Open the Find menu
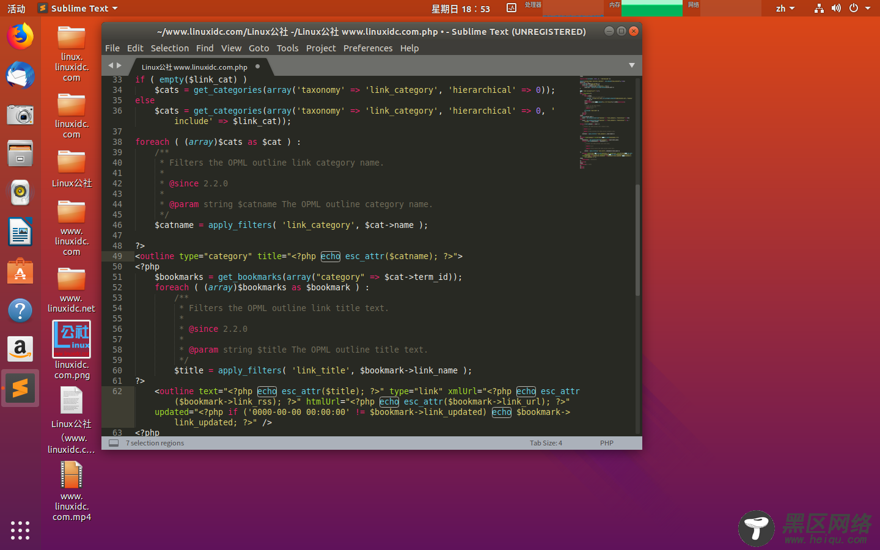Image resolution: width=880 pixels, height=550 pixels. (x=205, y=48)
